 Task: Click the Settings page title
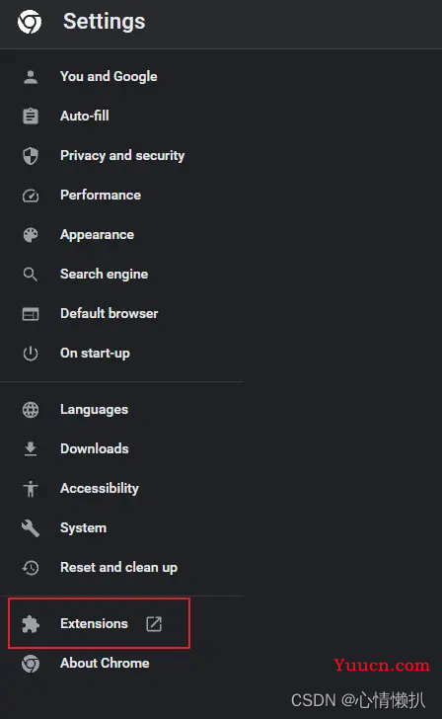pyautogui.click(x=105, y=22)
